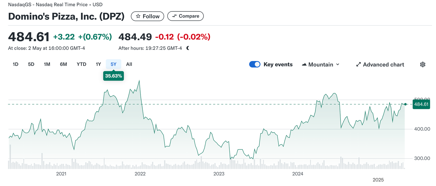The width and height of the screenshot is (436, 186).
Task: Select the All time range
Action: tap(129, 64)
